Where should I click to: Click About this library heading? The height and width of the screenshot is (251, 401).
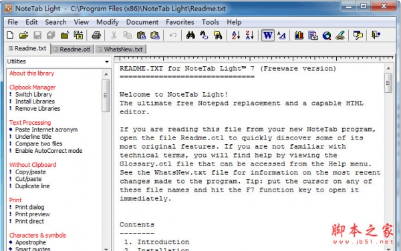point(31,73)
